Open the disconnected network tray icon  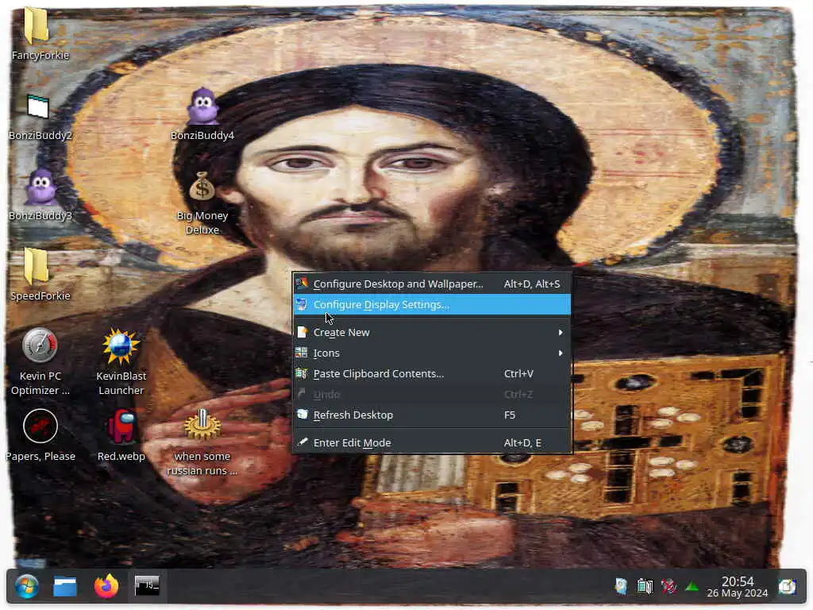[669, 587]
